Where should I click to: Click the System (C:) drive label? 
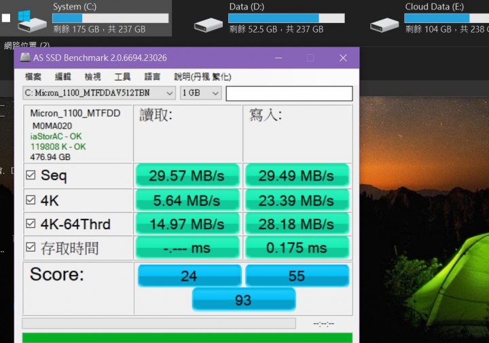(75, 7)
